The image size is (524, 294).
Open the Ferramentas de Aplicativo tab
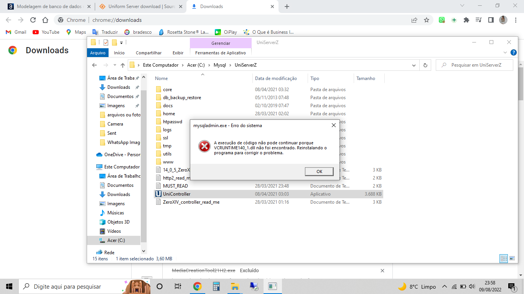pyautogui.click(x=221, y=53)
